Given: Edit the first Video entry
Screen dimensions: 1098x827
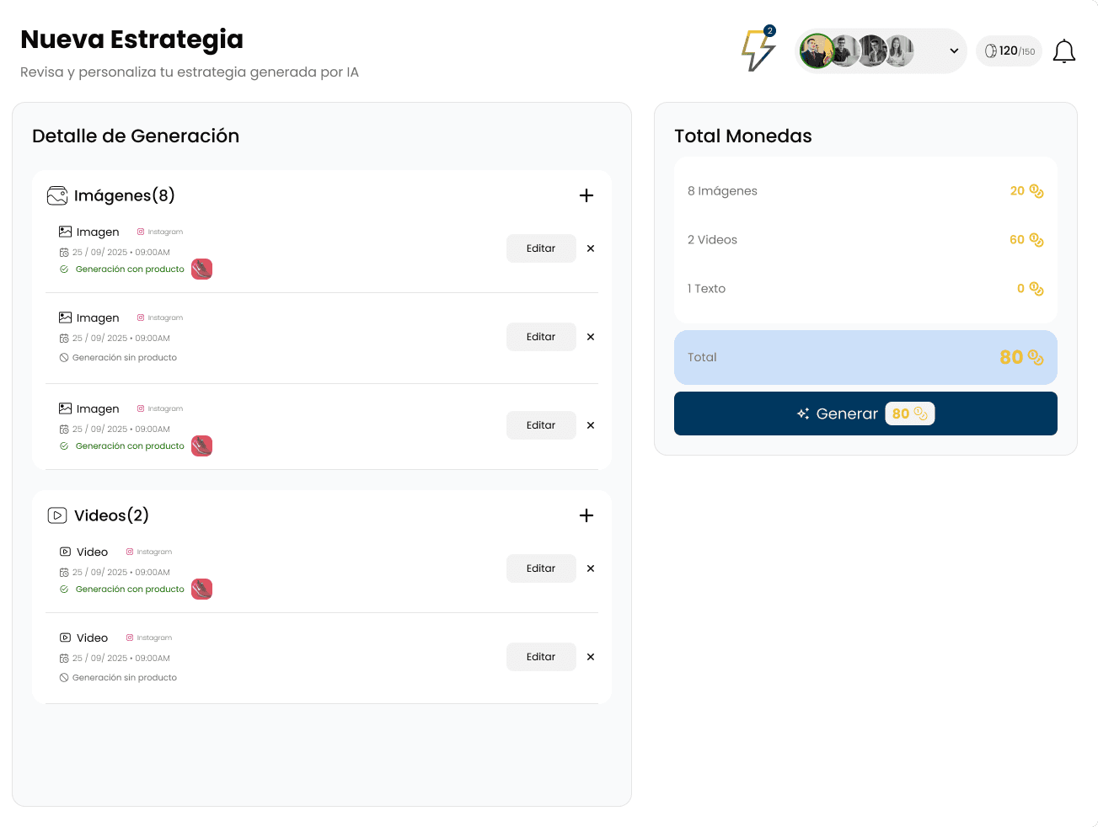Looking at the screenshot, I should [541, 568].
